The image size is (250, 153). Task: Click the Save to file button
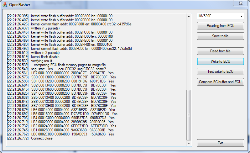(x=220, y=36)
